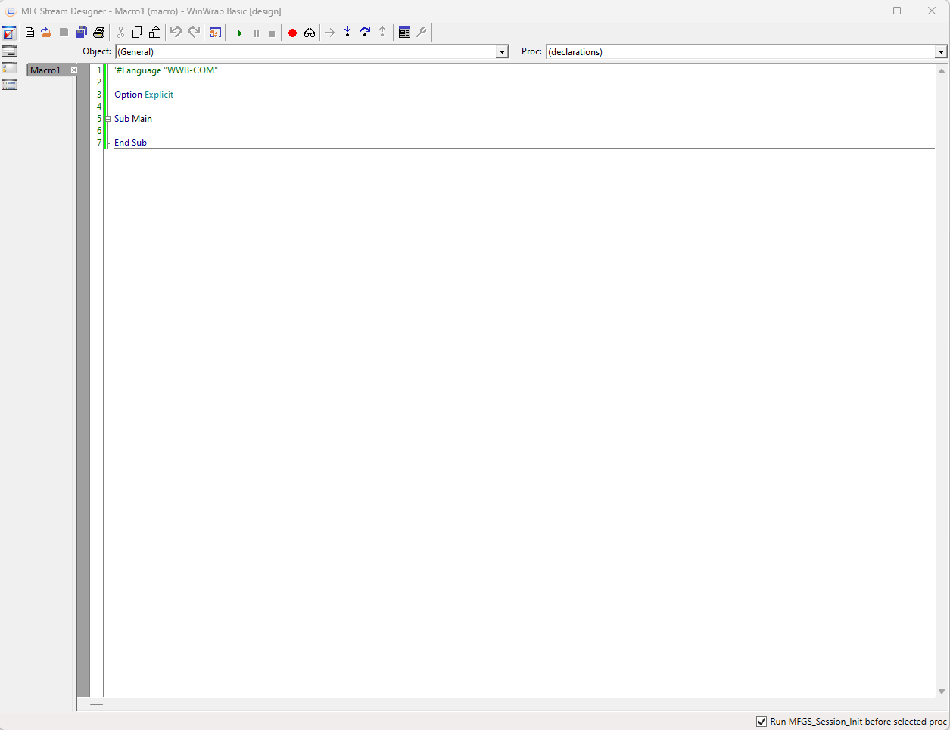Screen dimensions: 950x730
Task: Click the top sidebar designer icon
Action: [9, 33]
